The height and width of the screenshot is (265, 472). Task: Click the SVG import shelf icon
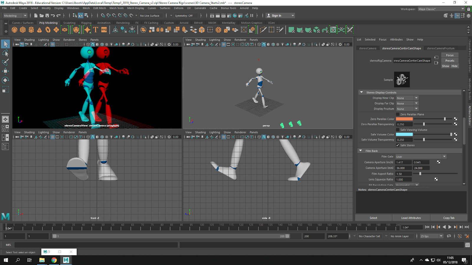coord(104,30)
